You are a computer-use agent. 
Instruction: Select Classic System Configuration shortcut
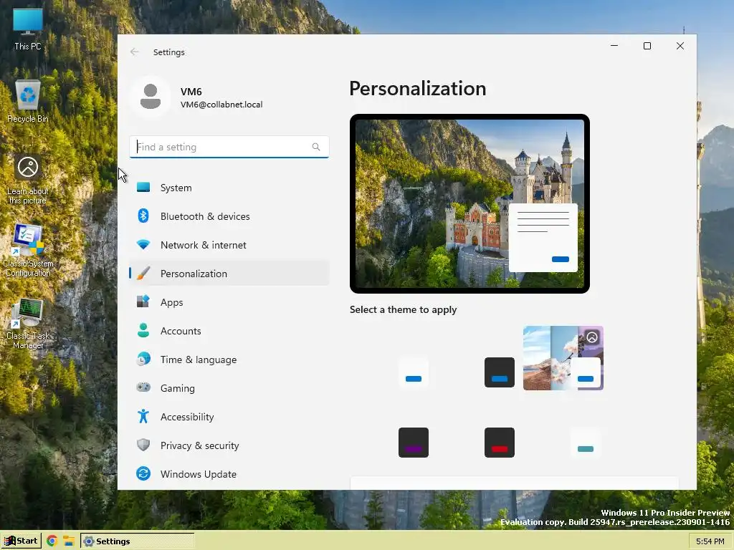[28, 251]
